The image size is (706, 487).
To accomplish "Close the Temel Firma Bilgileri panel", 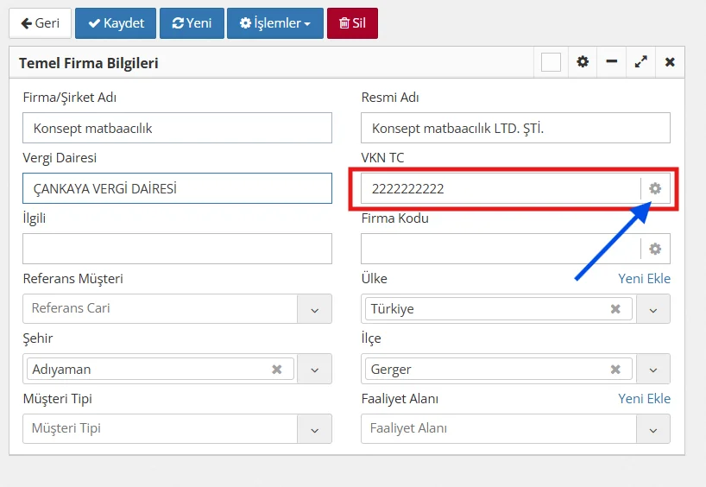I will click(x=670, y=61).
